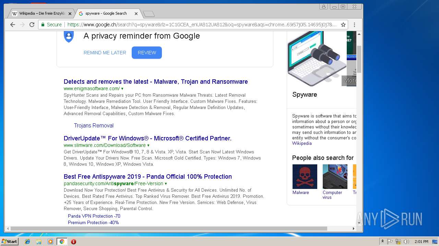Click the browser forward arrow
The width and height of the screenshot is (439, 246).
(x=22, y=25)
